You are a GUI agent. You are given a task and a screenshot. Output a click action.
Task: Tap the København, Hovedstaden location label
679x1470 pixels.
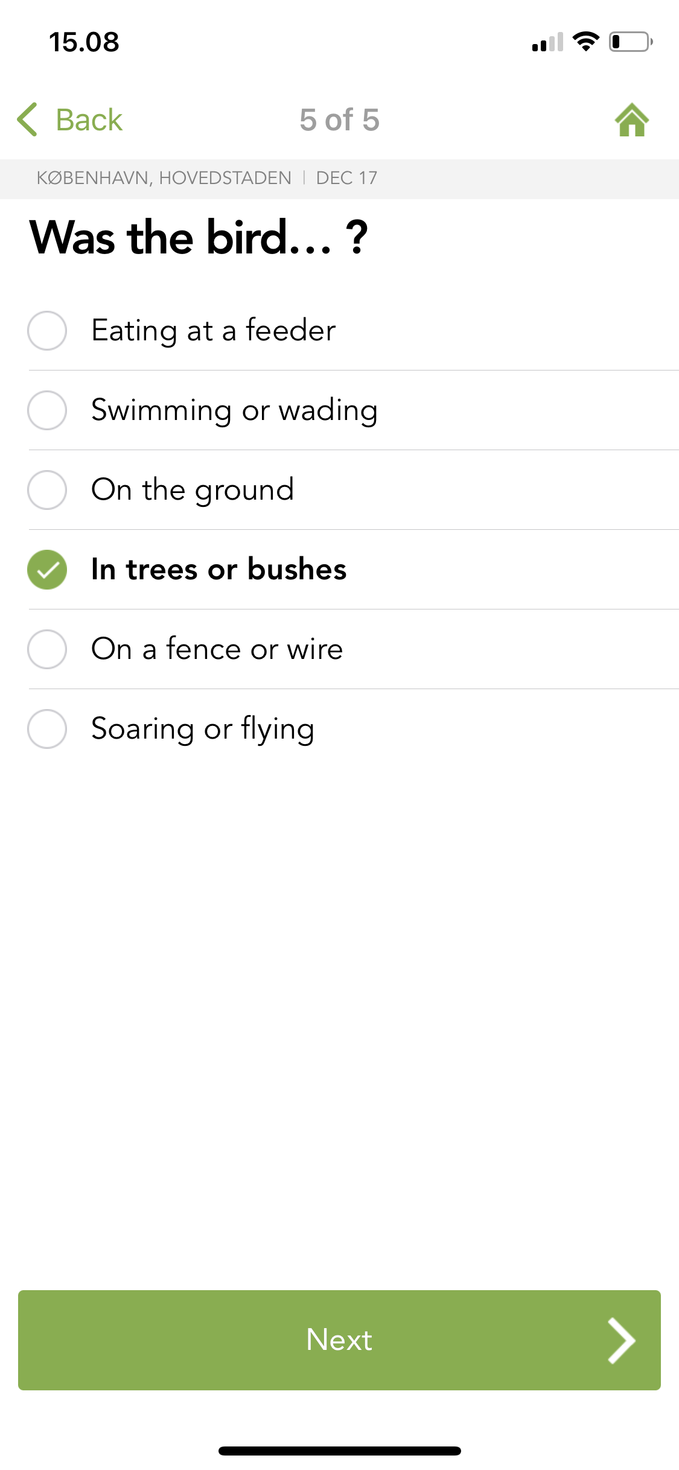[164, 178]
